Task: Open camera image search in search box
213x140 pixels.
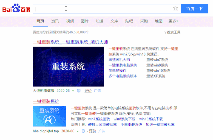Action: (x=175, y=9)
